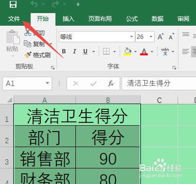Increase font size with large A

click(160, 36)
